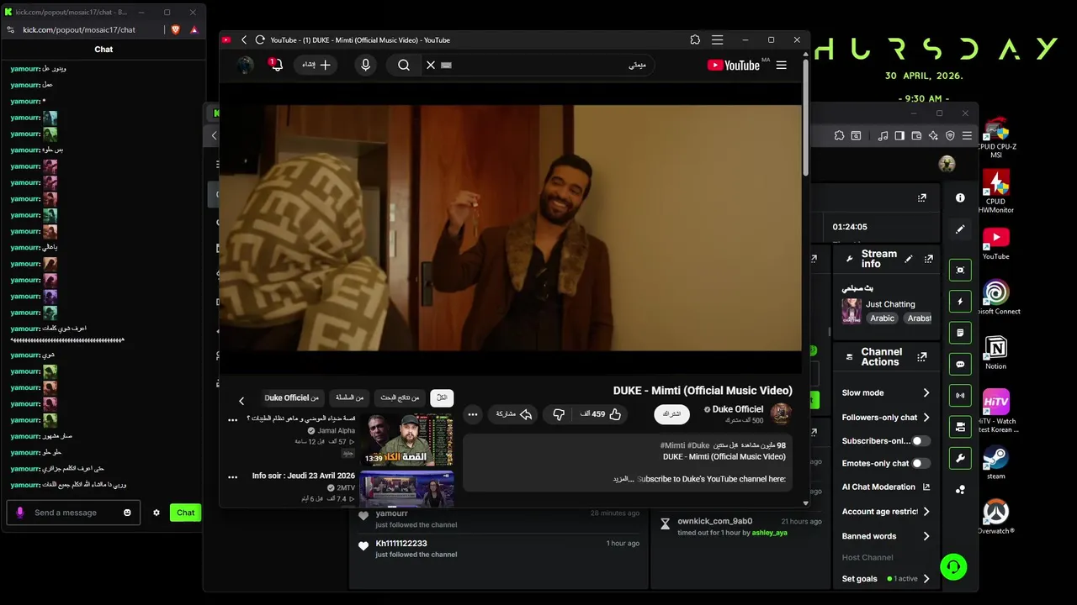Screen dimensions: 1077x605
Task: Open AI Chat Moderation external link
Action: point(926,487)
